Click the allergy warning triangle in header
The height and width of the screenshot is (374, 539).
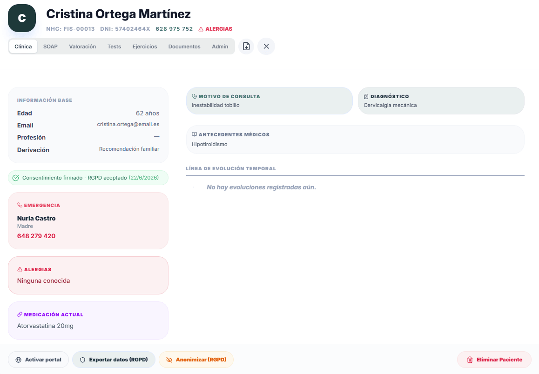201,29
